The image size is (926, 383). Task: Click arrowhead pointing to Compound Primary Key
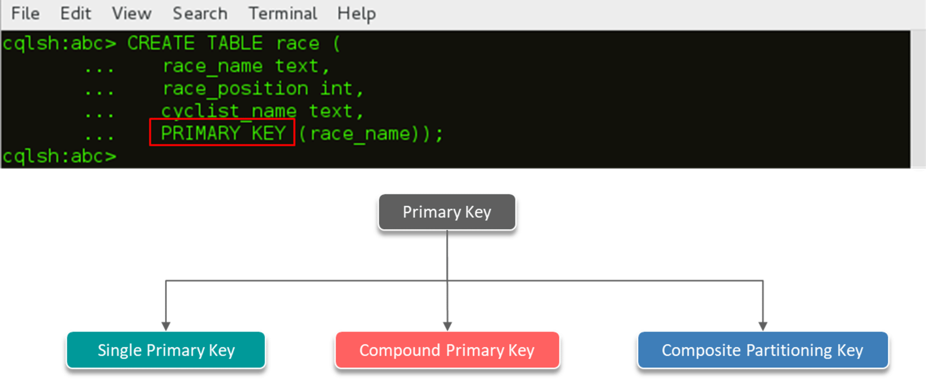(x=447, y=325)
